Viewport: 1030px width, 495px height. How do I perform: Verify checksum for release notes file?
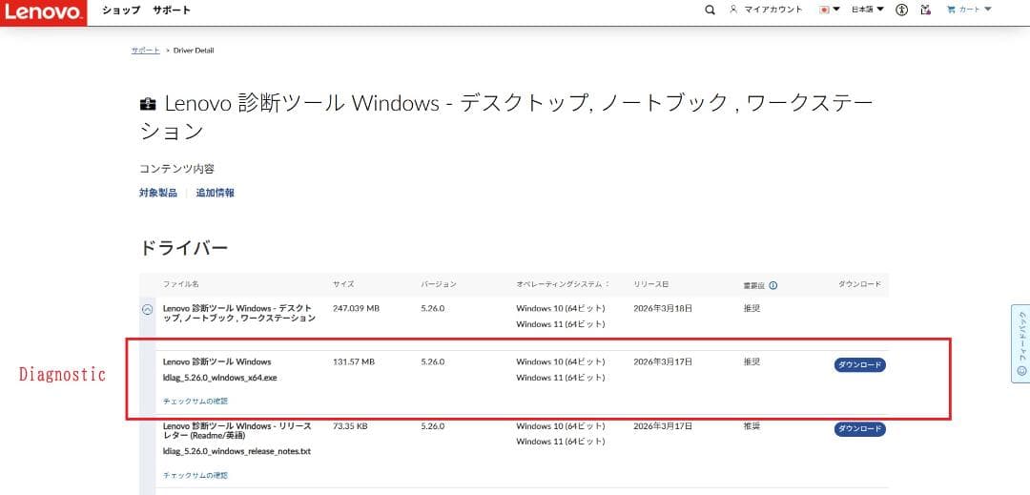pos(196,475)
